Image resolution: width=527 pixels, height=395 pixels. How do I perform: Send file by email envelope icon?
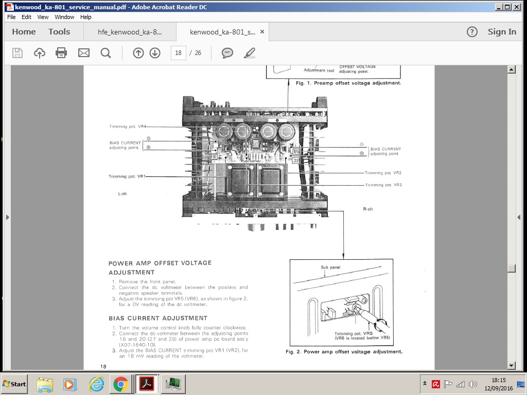click(84, 53)
